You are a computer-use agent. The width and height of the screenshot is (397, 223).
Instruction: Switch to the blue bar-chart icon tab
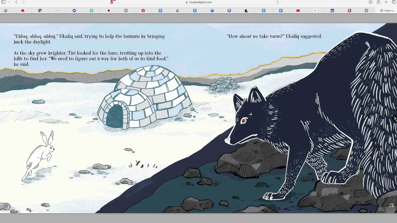pyautogui.click(x=332, y=11)
